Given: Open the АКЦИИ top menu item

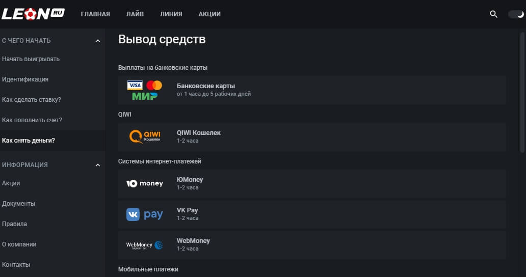Looking at the screenshot, I should click(209, 14).
